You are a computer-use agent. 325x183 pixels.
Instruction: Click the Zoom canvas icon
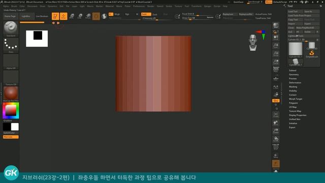pyautogui.click(x=276, y=46)
